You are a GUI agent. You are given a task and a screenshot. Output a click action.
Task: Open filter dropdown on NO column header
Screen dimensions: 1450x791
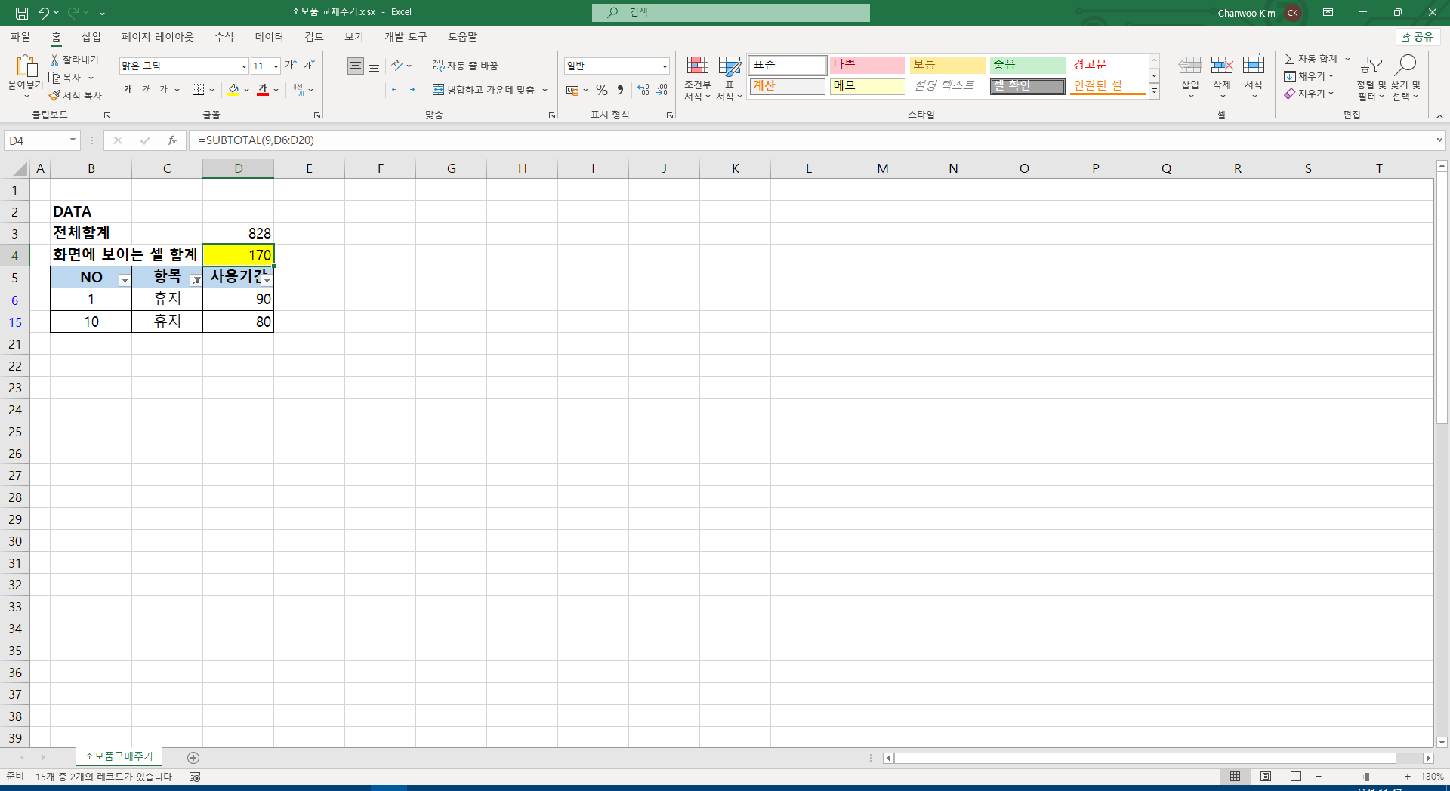coord(125,280)
